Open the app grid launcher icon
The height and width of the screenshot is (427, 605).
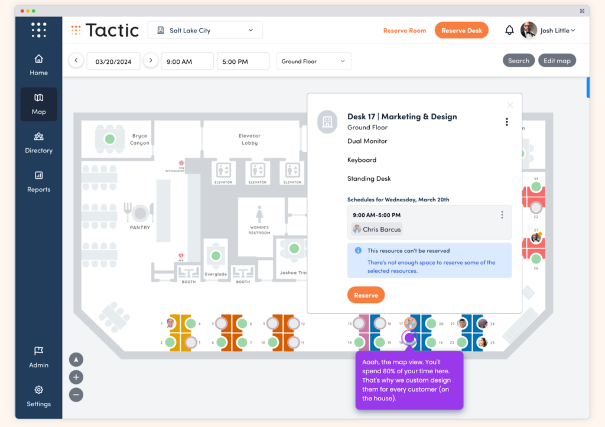click(x=38, y=30)
